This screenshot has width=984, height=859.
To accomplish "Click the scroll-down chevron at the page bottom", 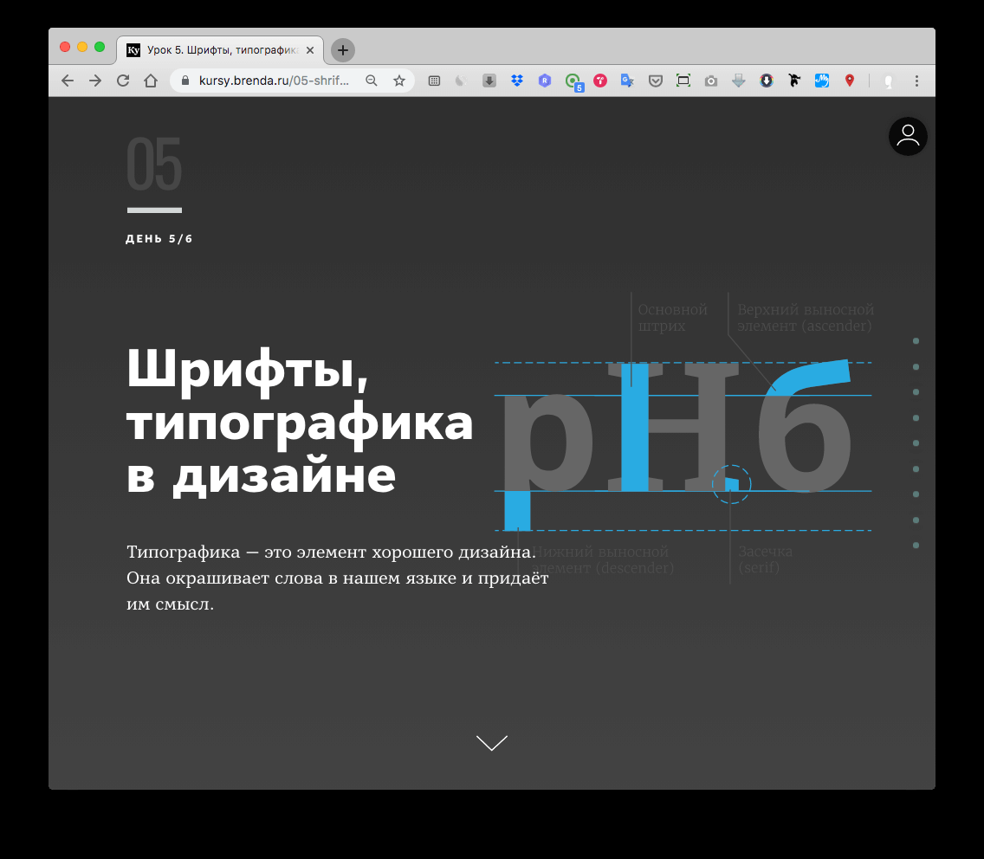I will [x=492, y=743].
